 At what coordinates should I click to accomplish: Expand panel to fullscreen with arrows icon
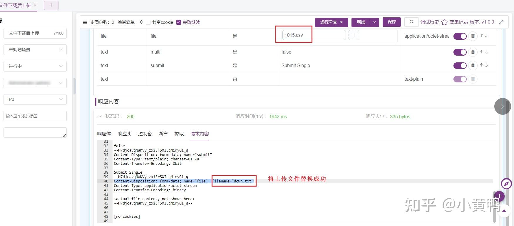pos(501,22)
